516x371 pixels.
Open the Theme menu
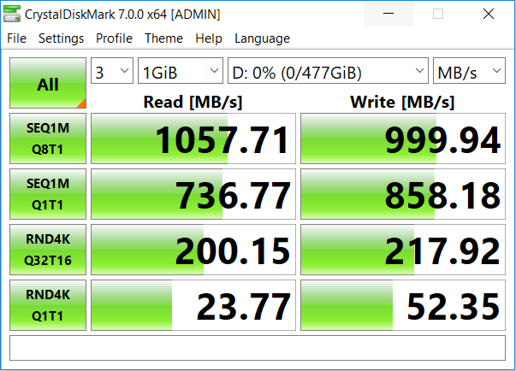163,38
